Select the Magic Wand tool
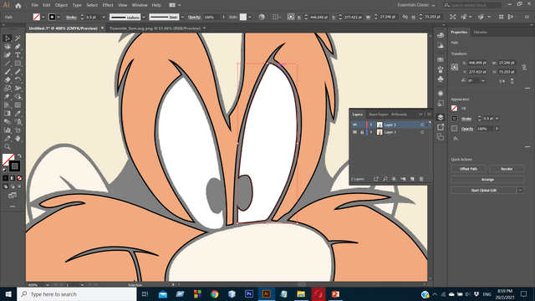The width and height of the screenshot is (535, 301). pyautogui.click(x=18, y=38)
